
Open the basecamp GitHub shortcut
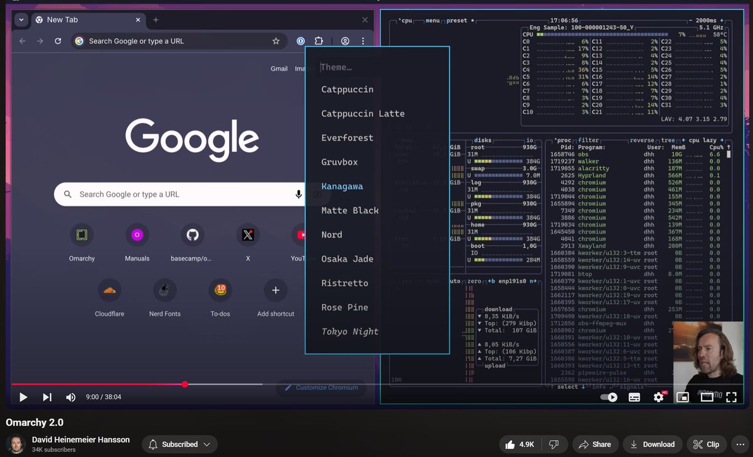191,242
